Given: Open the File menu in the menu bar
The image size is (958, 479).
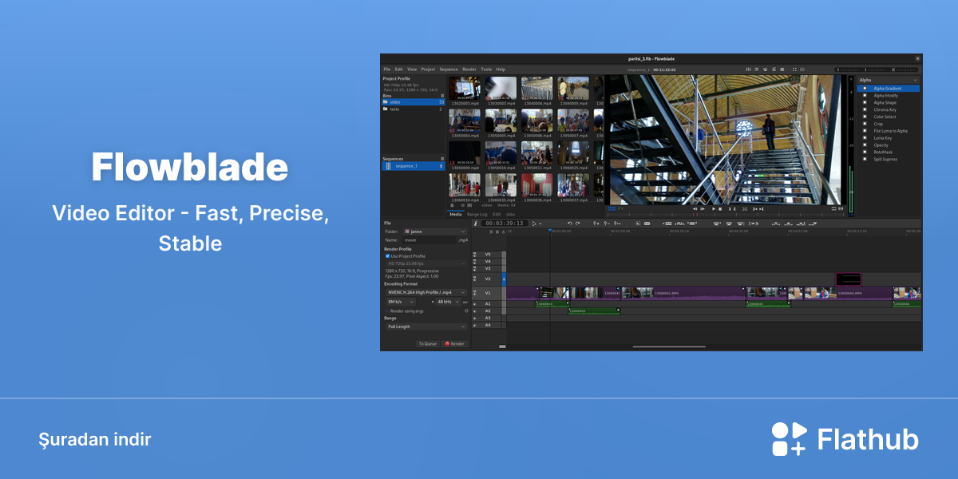Looking at the screenshot, I should tap(386, 69).
